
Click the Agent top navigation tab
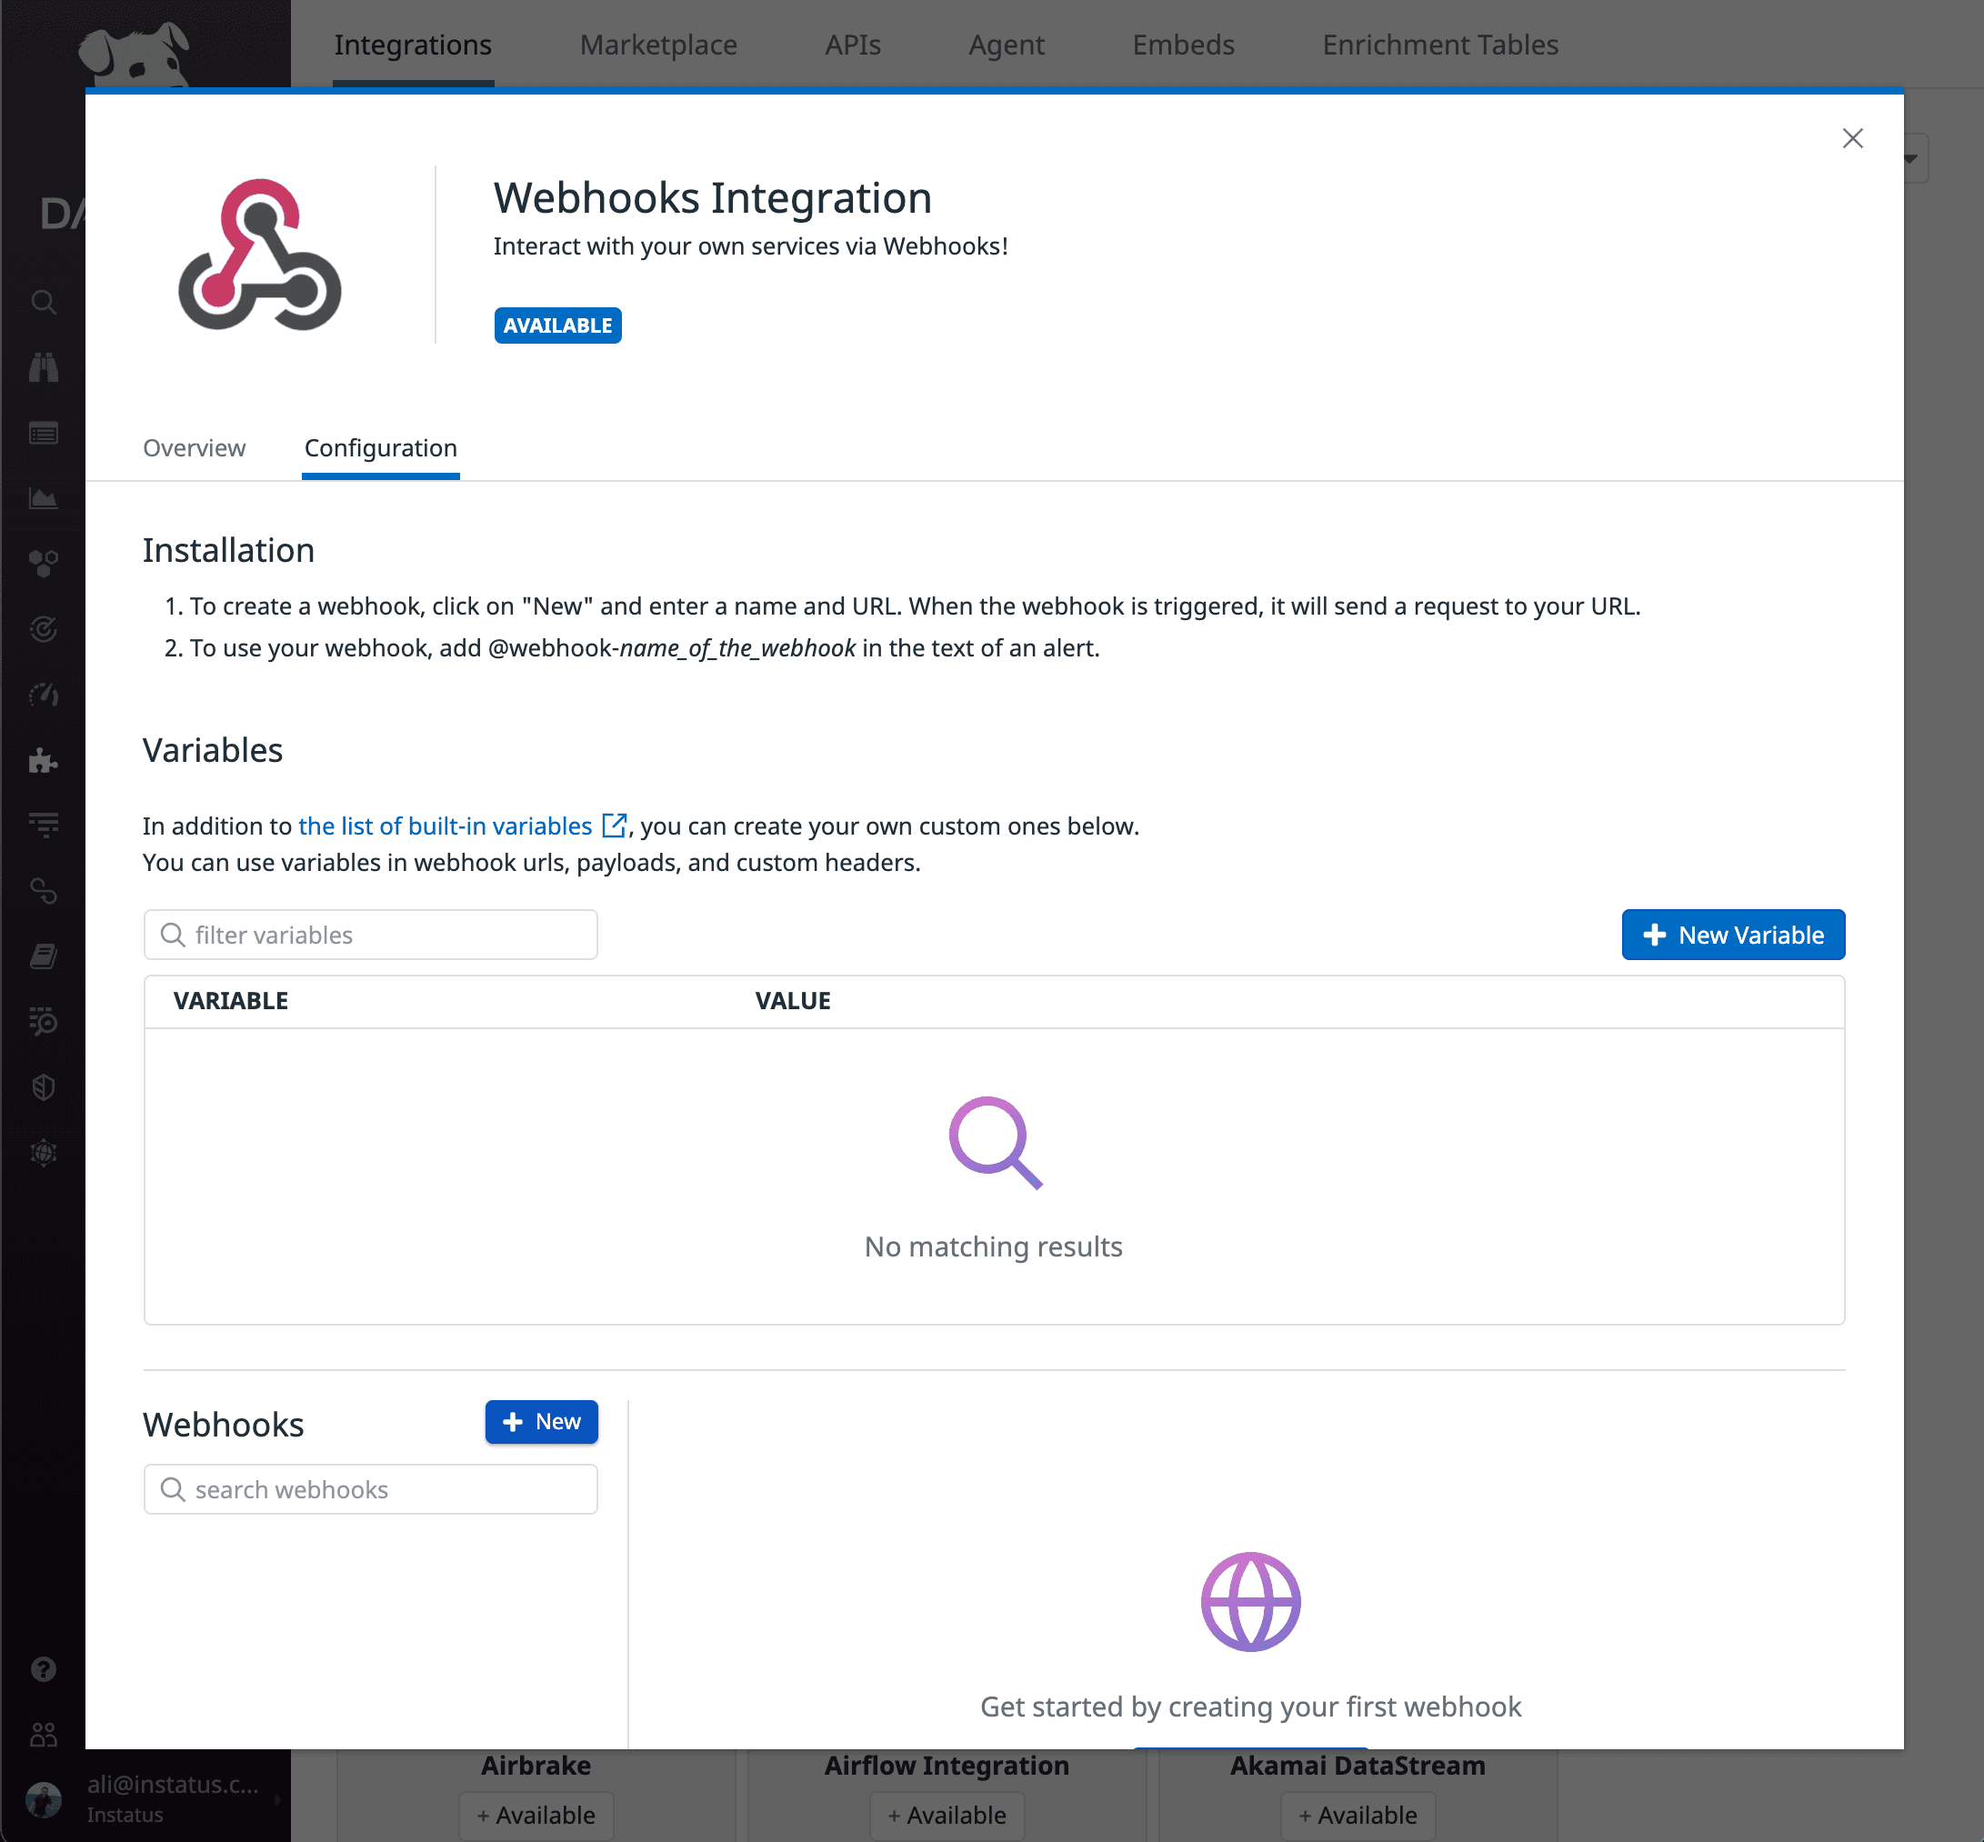tap(1004, 45)
